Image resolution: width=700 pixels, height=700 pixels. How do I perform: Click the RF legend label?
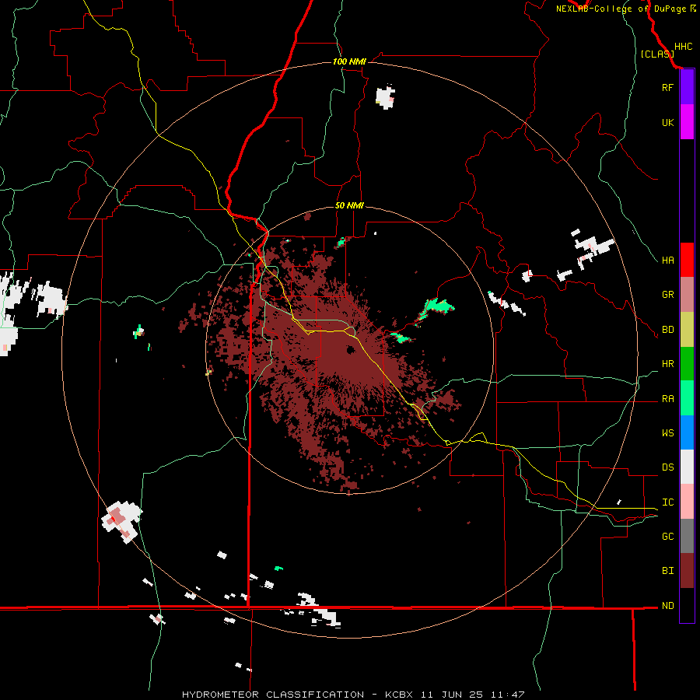(x=667, y=87)
